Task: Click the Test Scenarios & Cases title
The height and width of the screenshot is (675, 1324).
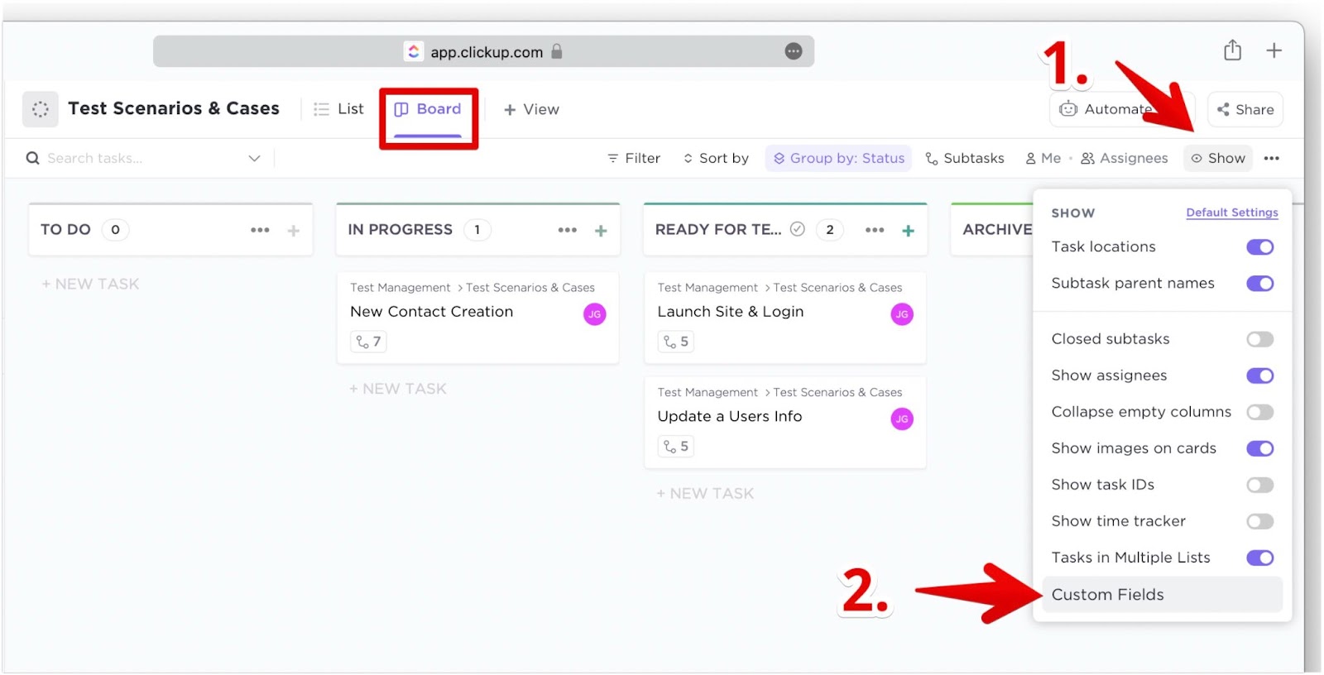Action: pyautogui.click(x=174, y=108)
